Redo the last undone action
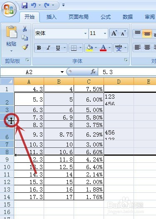 47,5
